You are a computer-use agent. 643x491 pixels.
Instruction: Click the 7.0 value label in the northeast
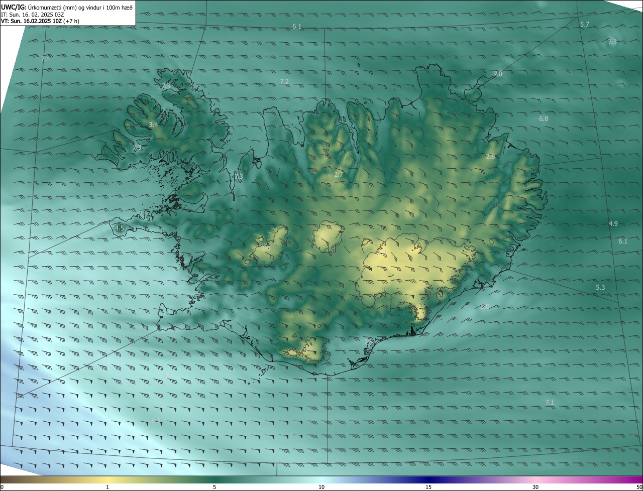497,74
